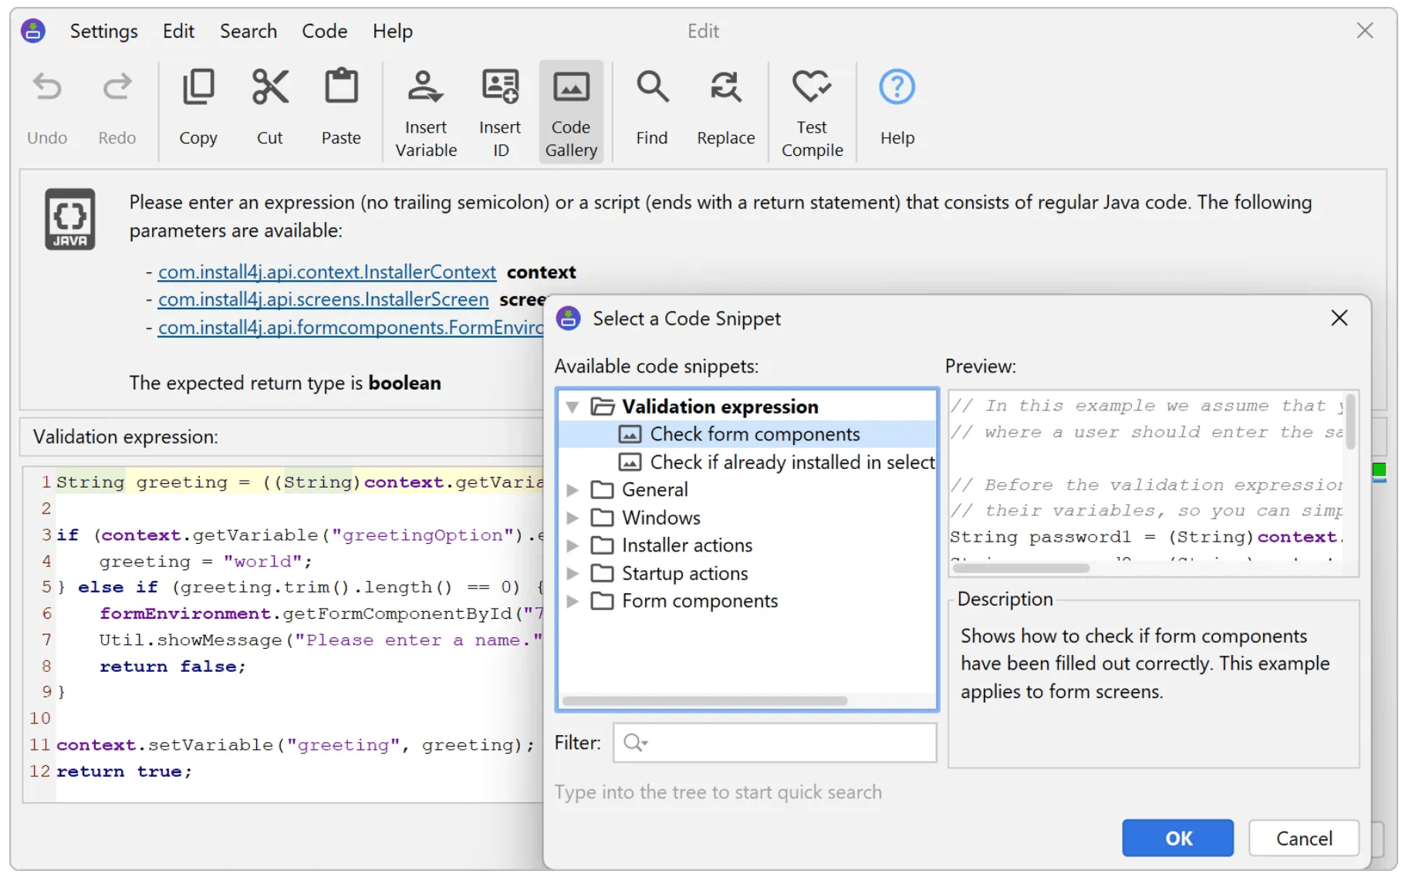Image resolution: width=1409 pixels, height=881 pixels.
Task: Click horizontal scrollbar of snippets tree
Action: [x=704, y=700]
